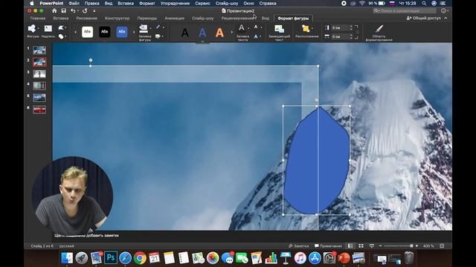Image resolution: width=476 pixels, height=267 pixels.
Task: Open Safari from the Dock
Action: tap(125, 258)
